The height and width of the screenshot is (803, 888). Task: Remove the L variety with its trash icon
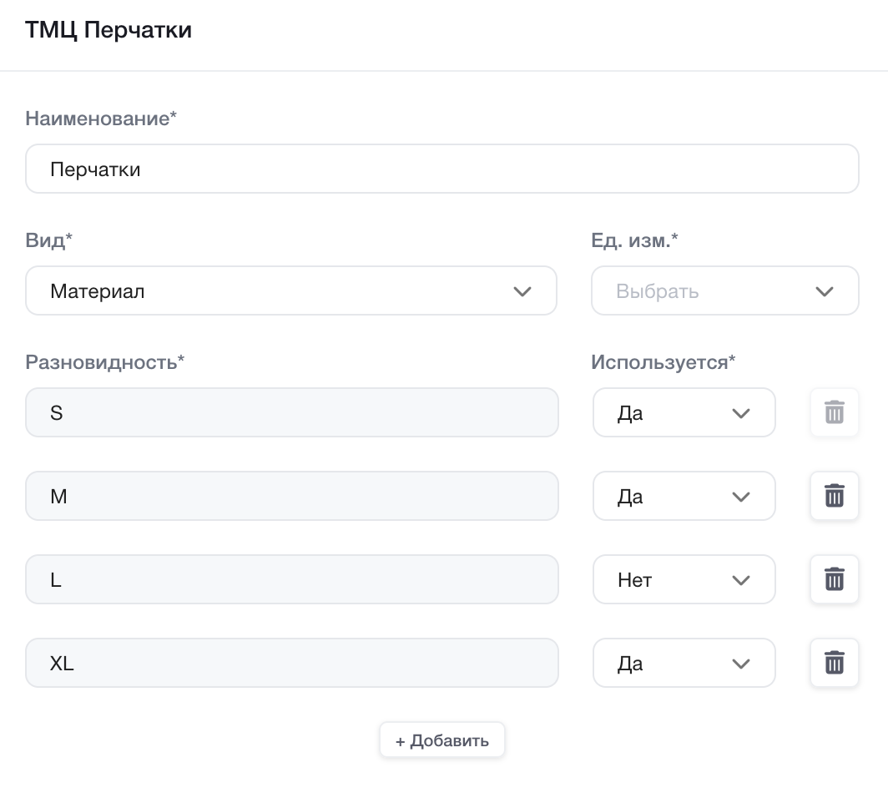tap(835, 579)
